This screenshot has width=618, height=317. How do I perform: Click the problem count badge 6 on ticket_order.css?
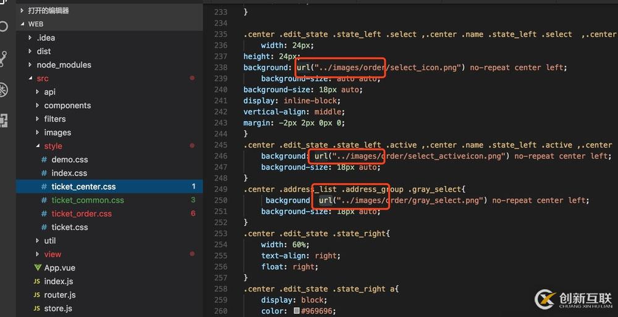click(193, 213)
